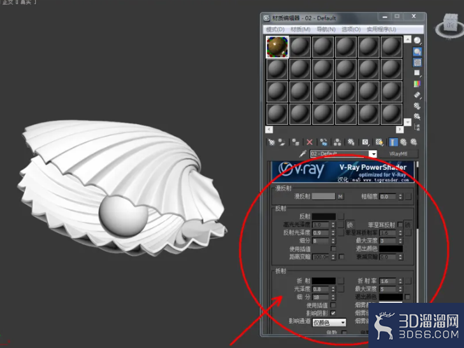Select the first active material sample slot
The width and height of the screenshot is (464, 348).
[x=277, y=47]
